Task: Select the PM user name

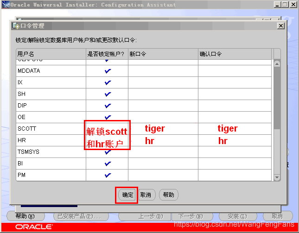Action: pos(21,175)
